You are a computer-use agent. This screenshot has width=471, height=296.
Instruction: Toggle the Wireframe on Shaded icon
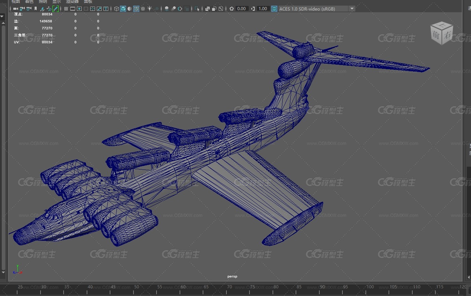[136, 9]
